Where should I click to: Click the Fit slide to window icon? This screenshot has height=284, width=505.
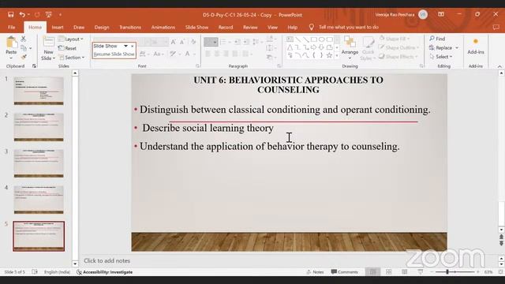(500, 272)
